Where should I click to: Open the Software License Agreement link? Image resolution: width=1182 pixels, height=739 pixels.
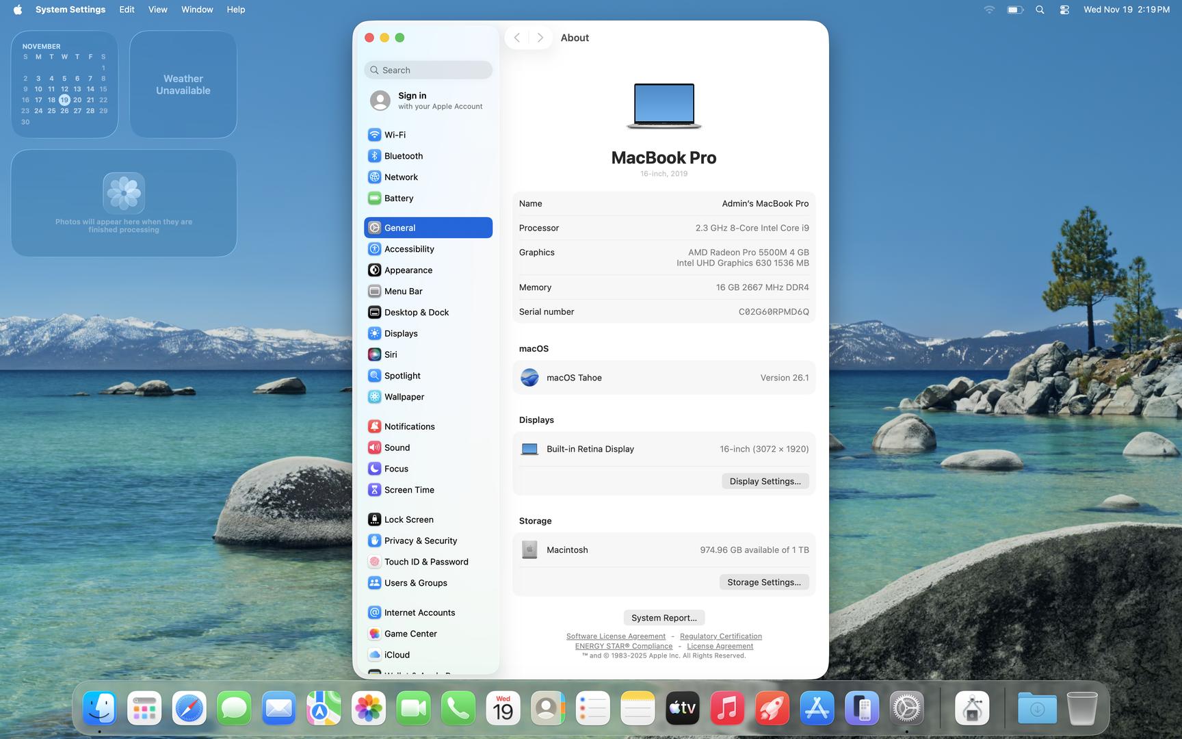click(616, 636)
